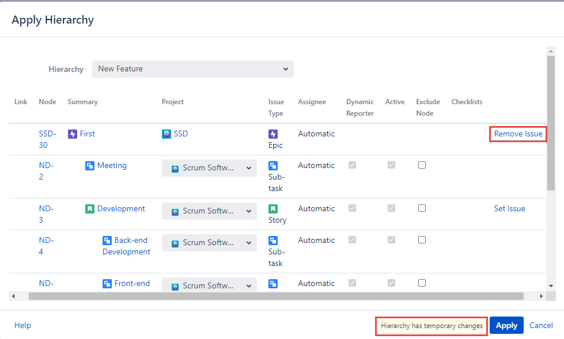Viewport: 564px width, 339px height.
Task: Click the sub-task icon beside Front-end
Action: pos(107,284)
